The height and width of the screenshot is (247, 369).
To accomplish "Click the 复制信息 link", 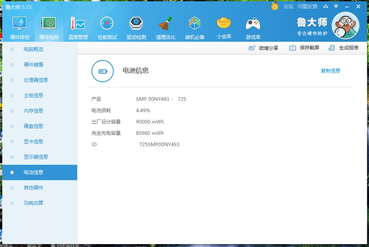I will tap(330, 71).
